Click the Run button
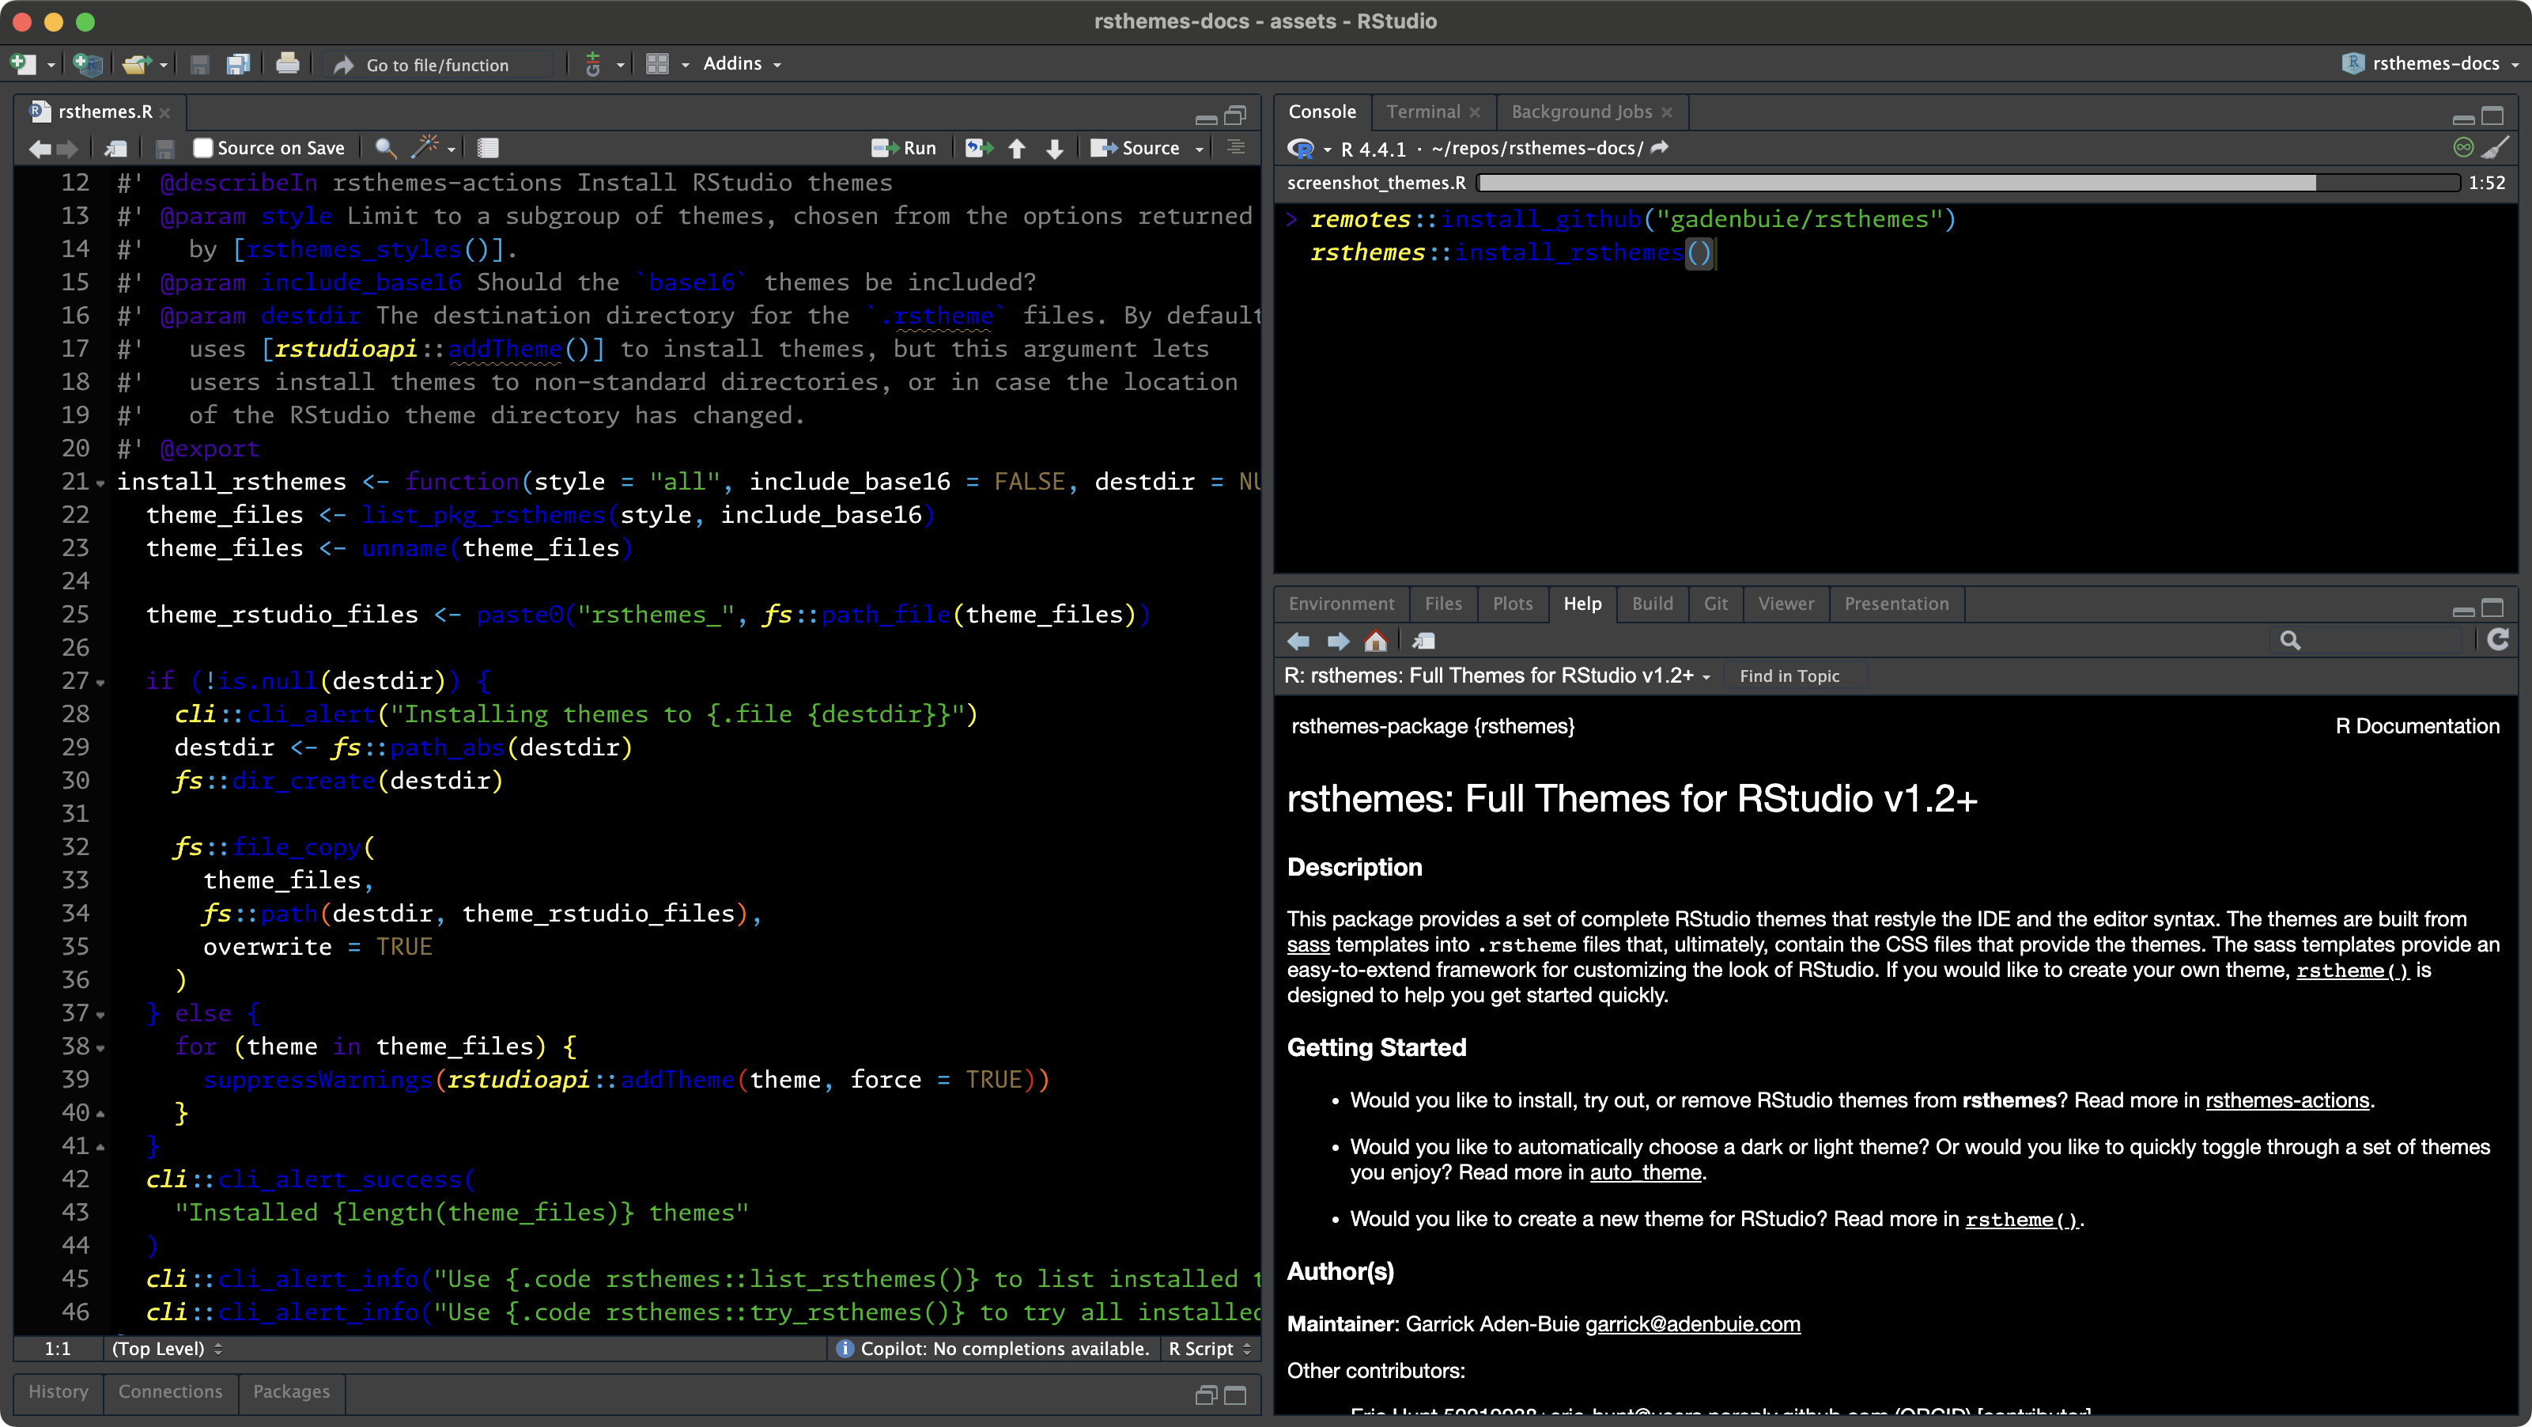The image size is (2532, 1427). click(905, 147)
